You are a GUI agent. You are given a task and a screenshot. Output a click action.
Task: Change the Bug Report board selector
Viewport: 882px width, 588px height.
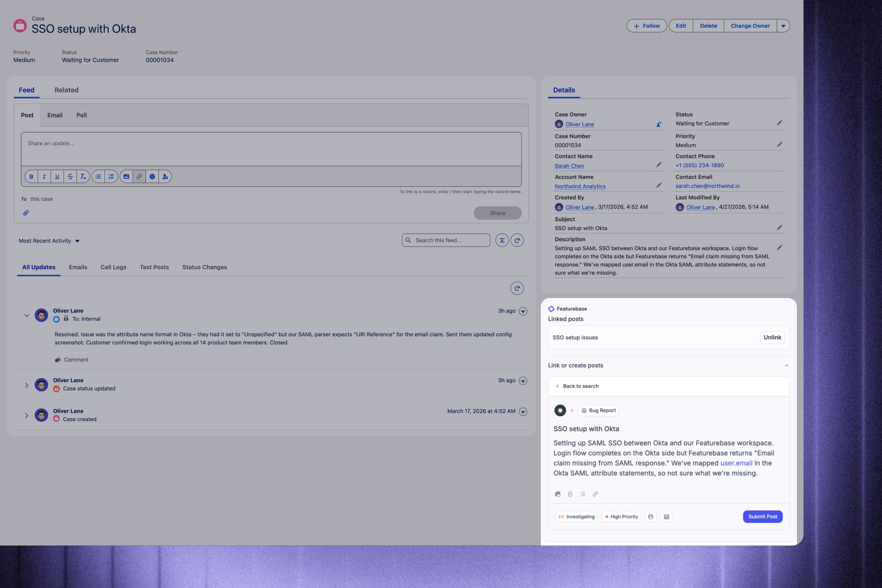tap(598, 410)
